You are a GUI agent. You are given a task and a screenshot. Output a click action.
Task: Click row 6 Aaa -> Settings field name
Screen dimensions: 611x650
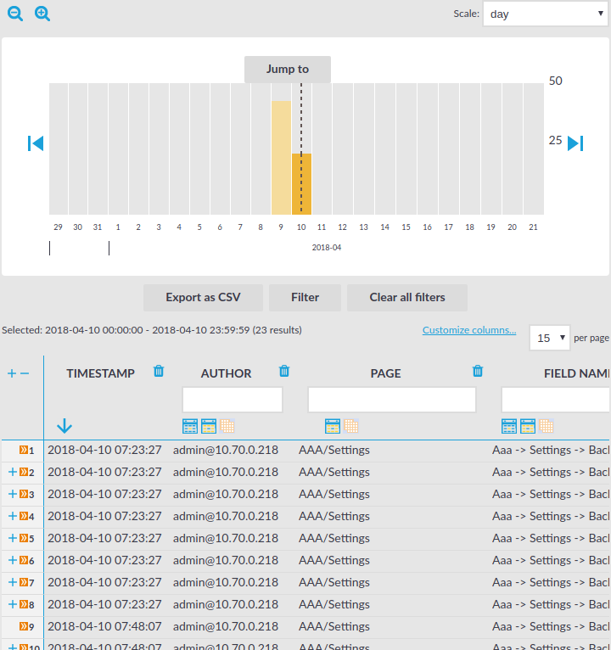pyautogui.click(x=551, y=560)
